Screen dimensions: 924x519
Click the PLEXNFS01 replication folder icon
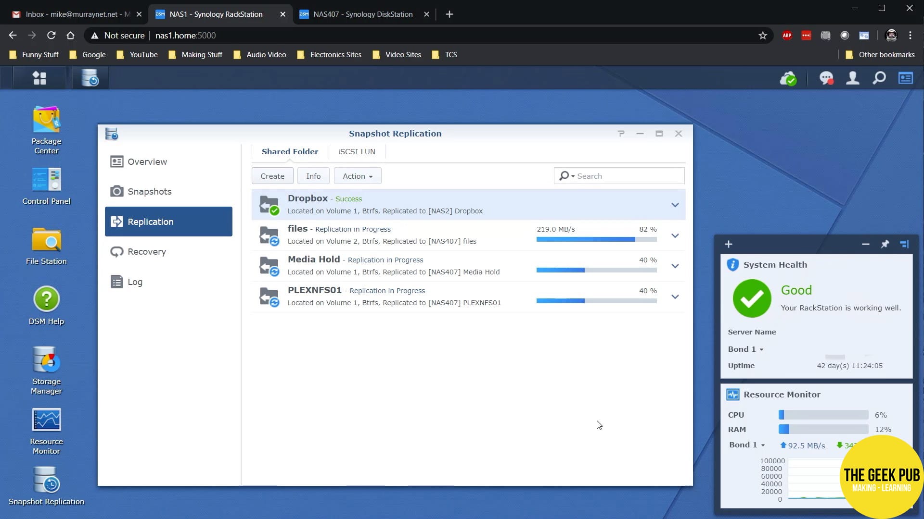(269, 297)
